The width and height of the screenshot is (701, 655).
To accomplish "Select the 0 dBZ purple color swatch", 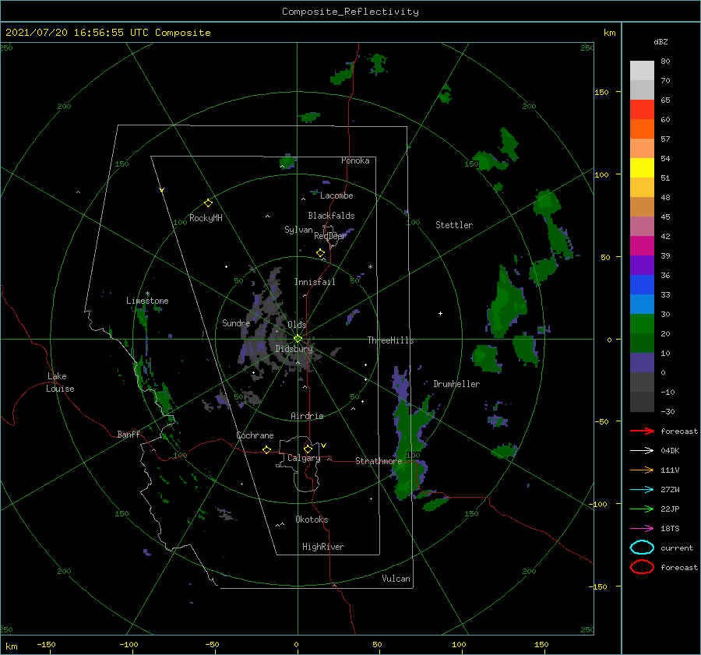I will [x=642, y=363].
